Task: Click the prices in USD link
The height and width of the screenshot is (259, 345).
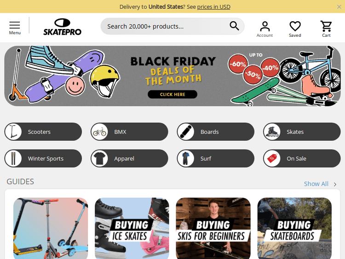Action: pos(213,7)
